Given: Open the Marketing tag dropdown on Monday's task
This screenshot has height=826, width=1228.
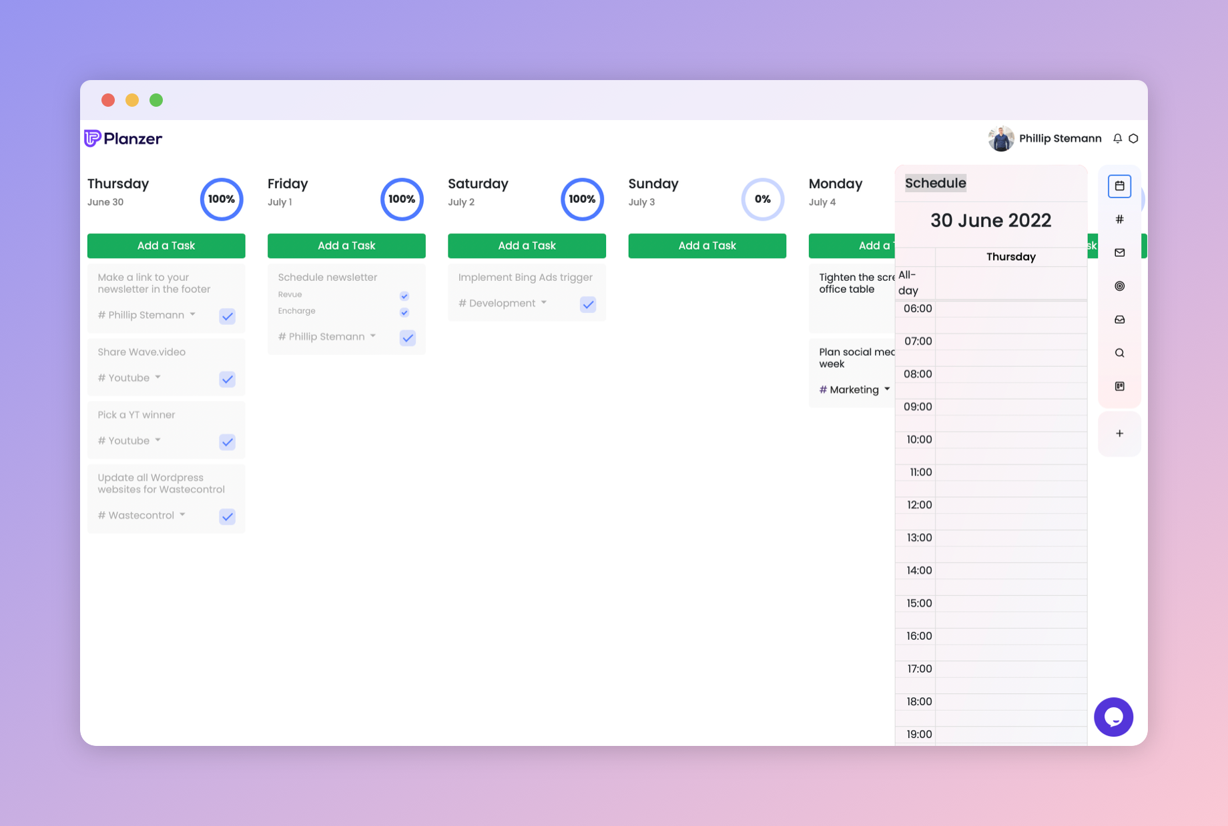Looking at the screenshot, I should [x=888, y=390].
